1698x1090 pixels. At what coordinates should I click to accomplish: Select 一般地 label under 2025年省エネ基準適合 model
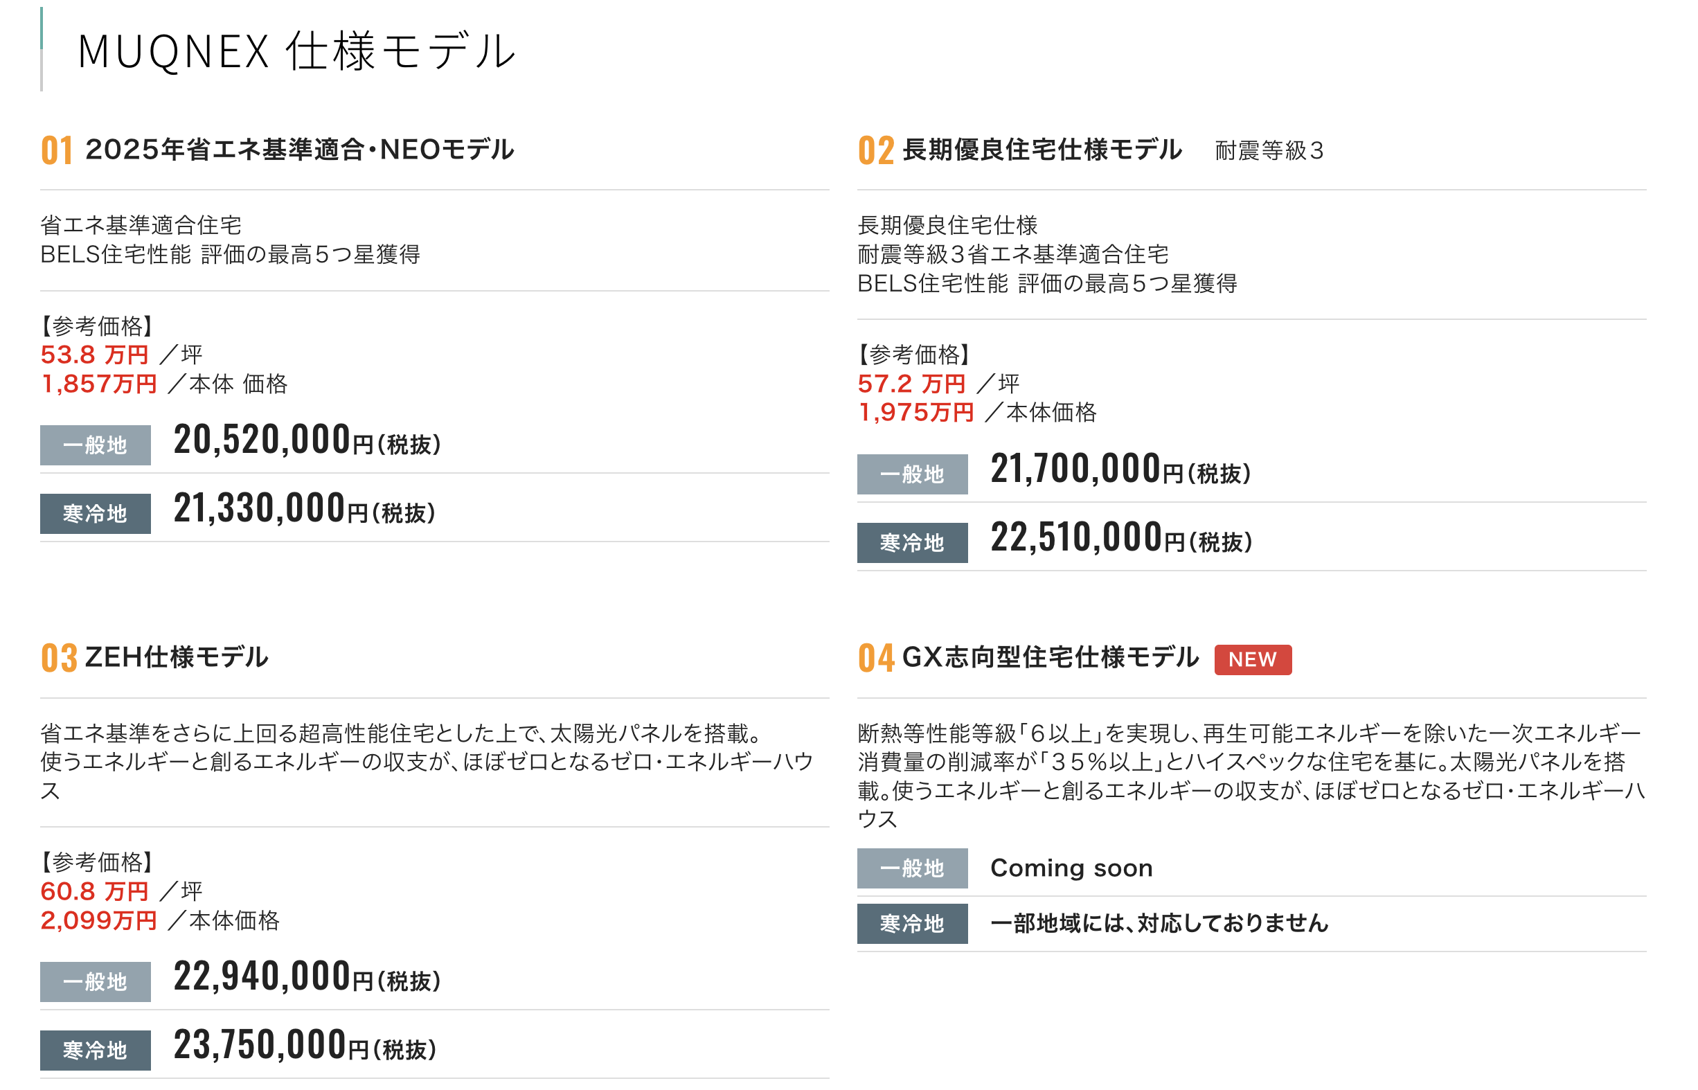click(95, 445)
